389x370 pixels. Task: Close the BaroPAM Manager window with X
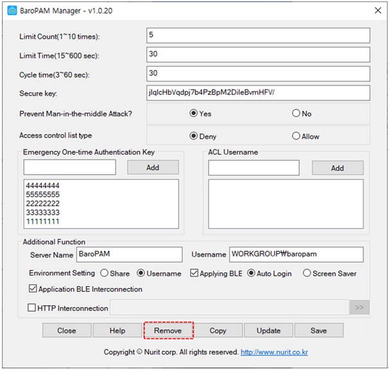[378, 10]
